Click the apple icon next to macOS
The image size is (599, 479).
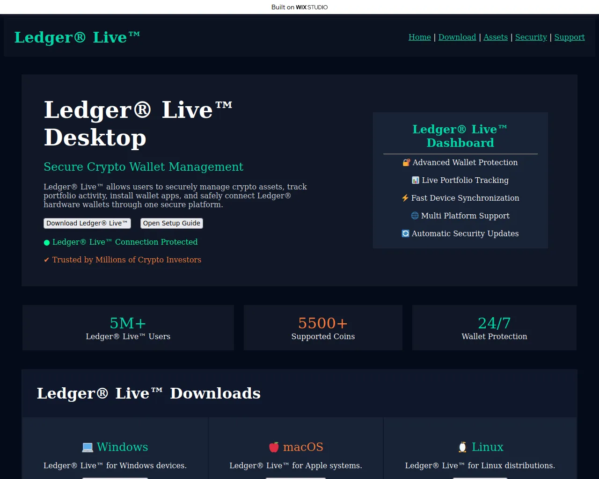274,447
